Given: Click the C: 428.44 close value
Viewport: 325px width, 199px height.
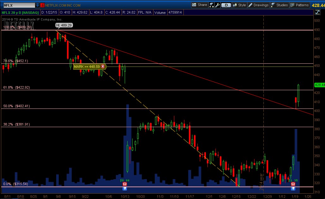Looking at the screenshot, I should coord(112,12).
